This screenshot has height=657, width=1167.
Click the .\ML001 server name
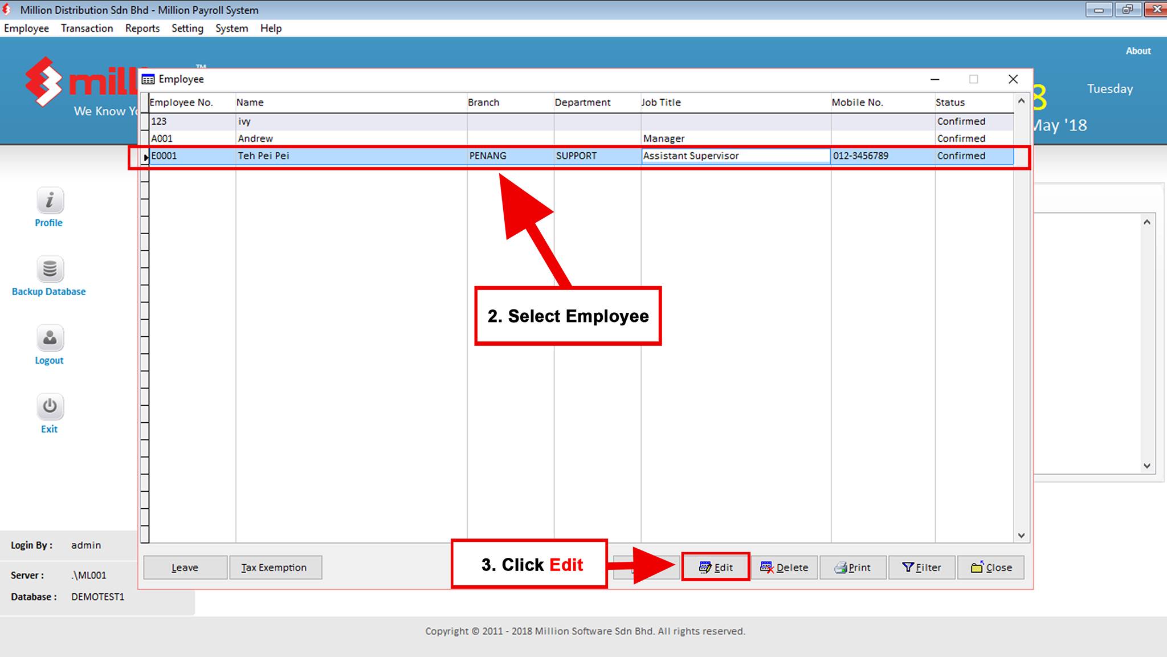(89, 575)
